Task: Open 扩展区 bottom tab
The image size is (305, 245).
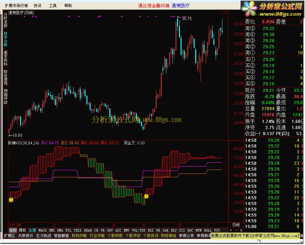Action: pos(10,236)
